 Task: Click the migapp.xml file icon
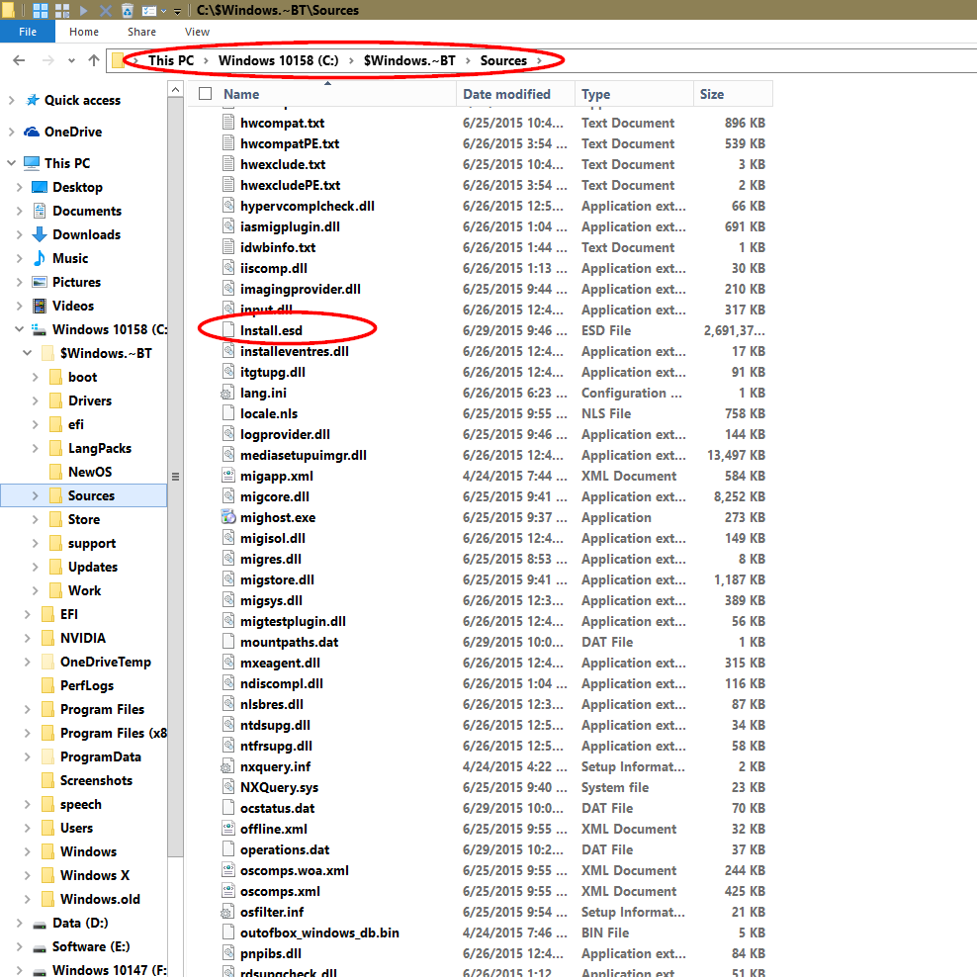[x=228, y=476]
